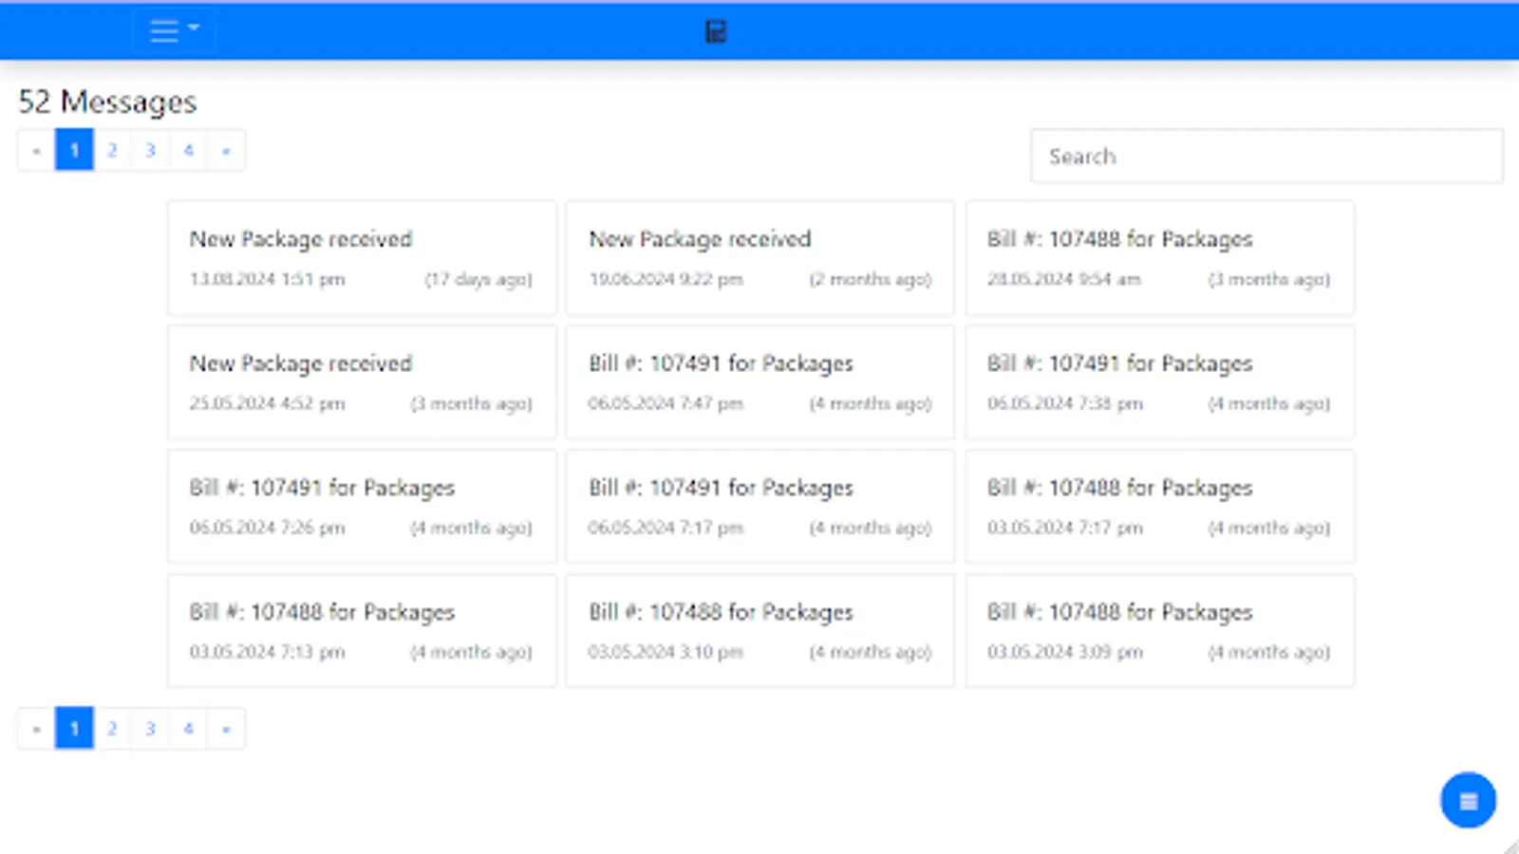Screen dimensions: 1519x854
Task: Open Bill #: 107488 message dated 28.05.2024
Action: [x=1159, y=258]
